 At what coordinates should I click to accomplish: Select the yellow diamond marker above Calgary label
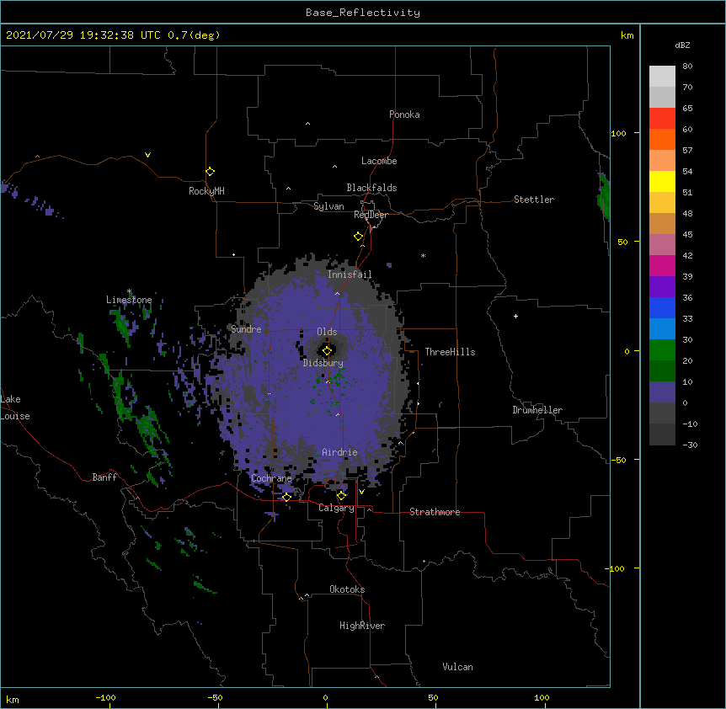click(342, 496)
